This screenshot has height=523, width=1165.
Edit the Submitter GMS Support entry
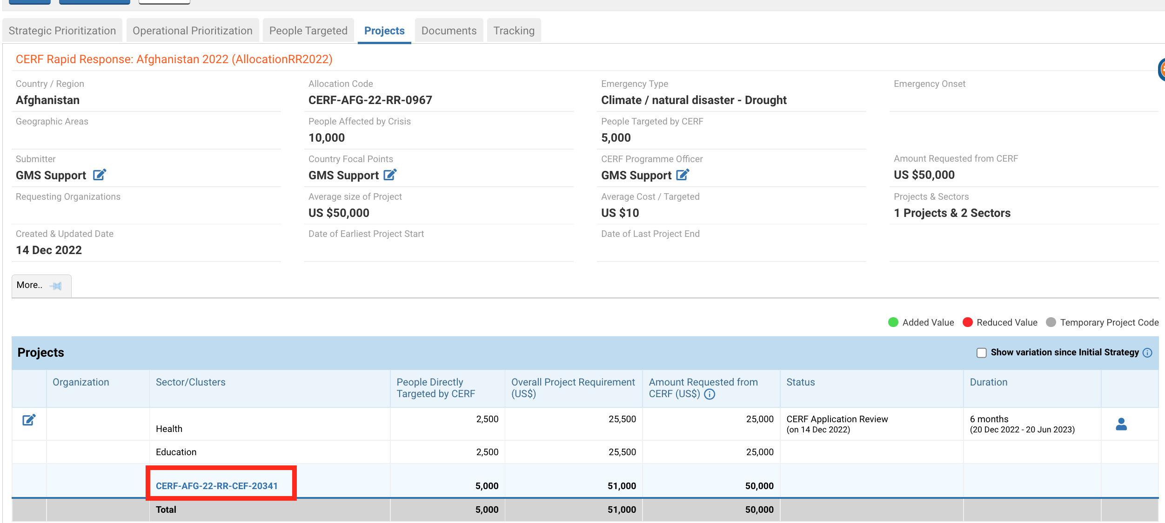tap(100, 175)
